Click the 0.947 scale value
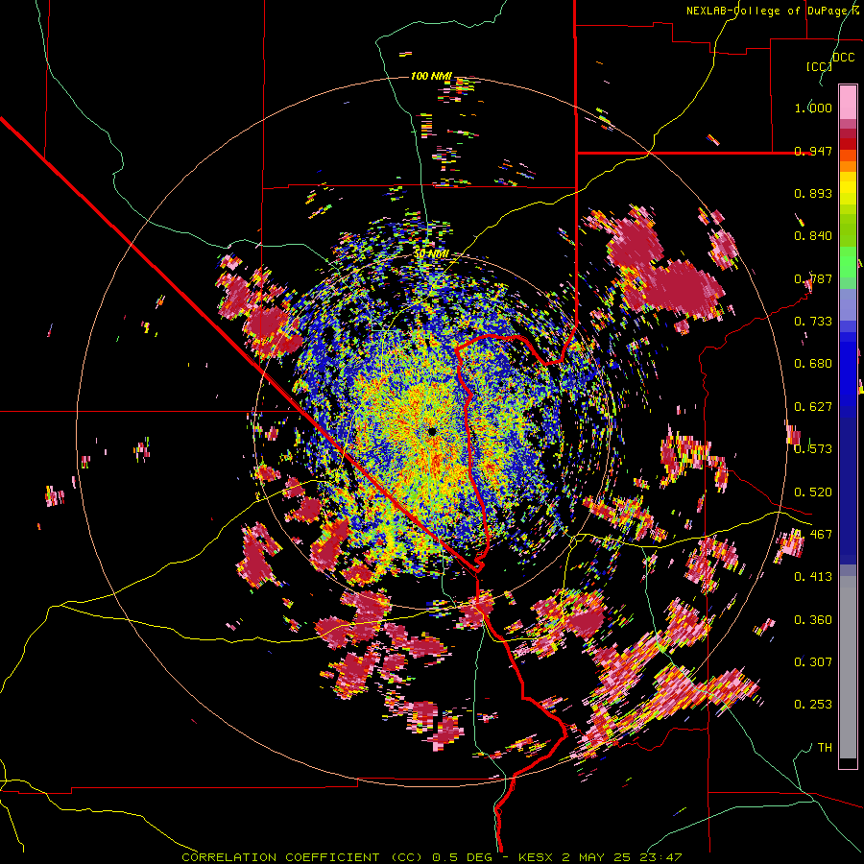The height and width of the screenshot is (864, 864). 813,151
